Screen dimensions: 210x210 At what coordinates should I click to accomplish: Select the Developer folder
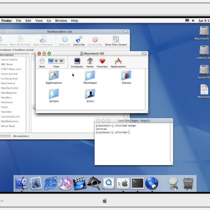pos(90,77)
